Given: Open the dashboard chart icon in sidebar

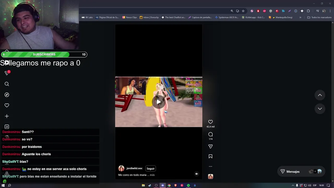Looking at the screenshot, I should tap(7, 127).
